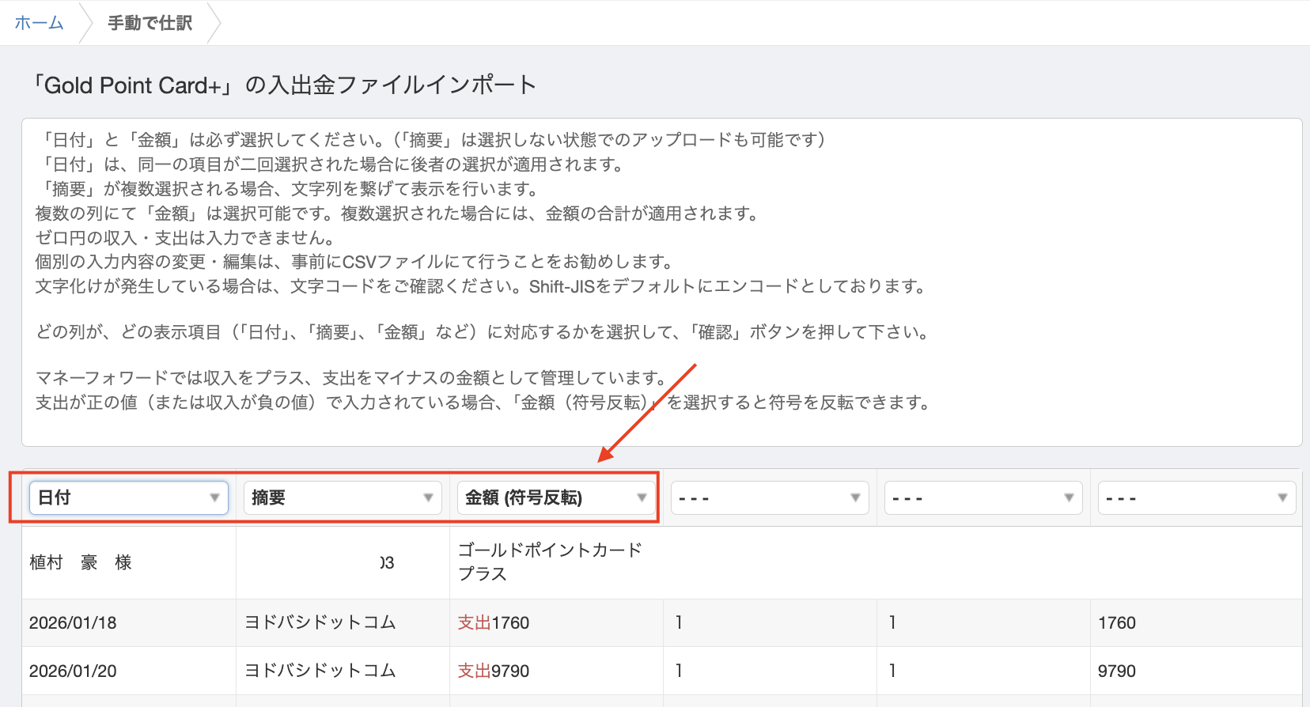Click ヨドバシドットコム in the 2026/01/18 row
1310x707 pixels.
point(320,622)
